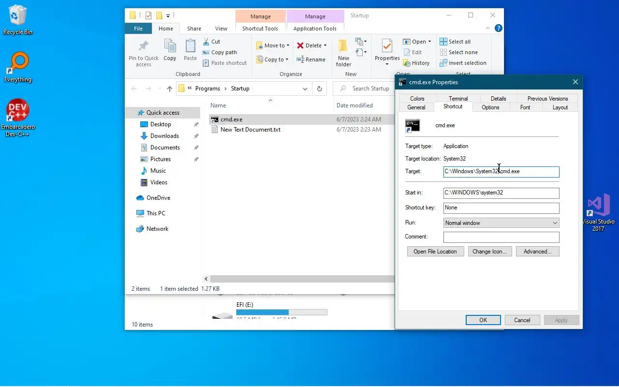Click in the Target input field
Viewport: 619px width, 387px height.
(501, 172)
